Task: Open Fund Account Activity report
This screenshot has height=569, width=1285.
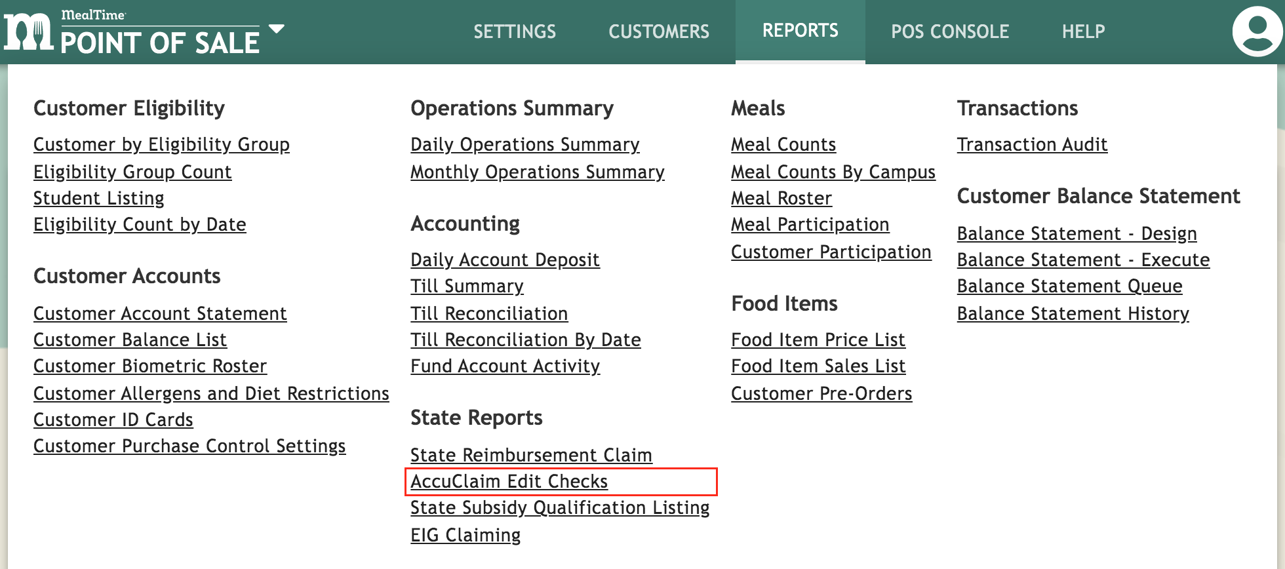Action: click(x=505, y=366)
